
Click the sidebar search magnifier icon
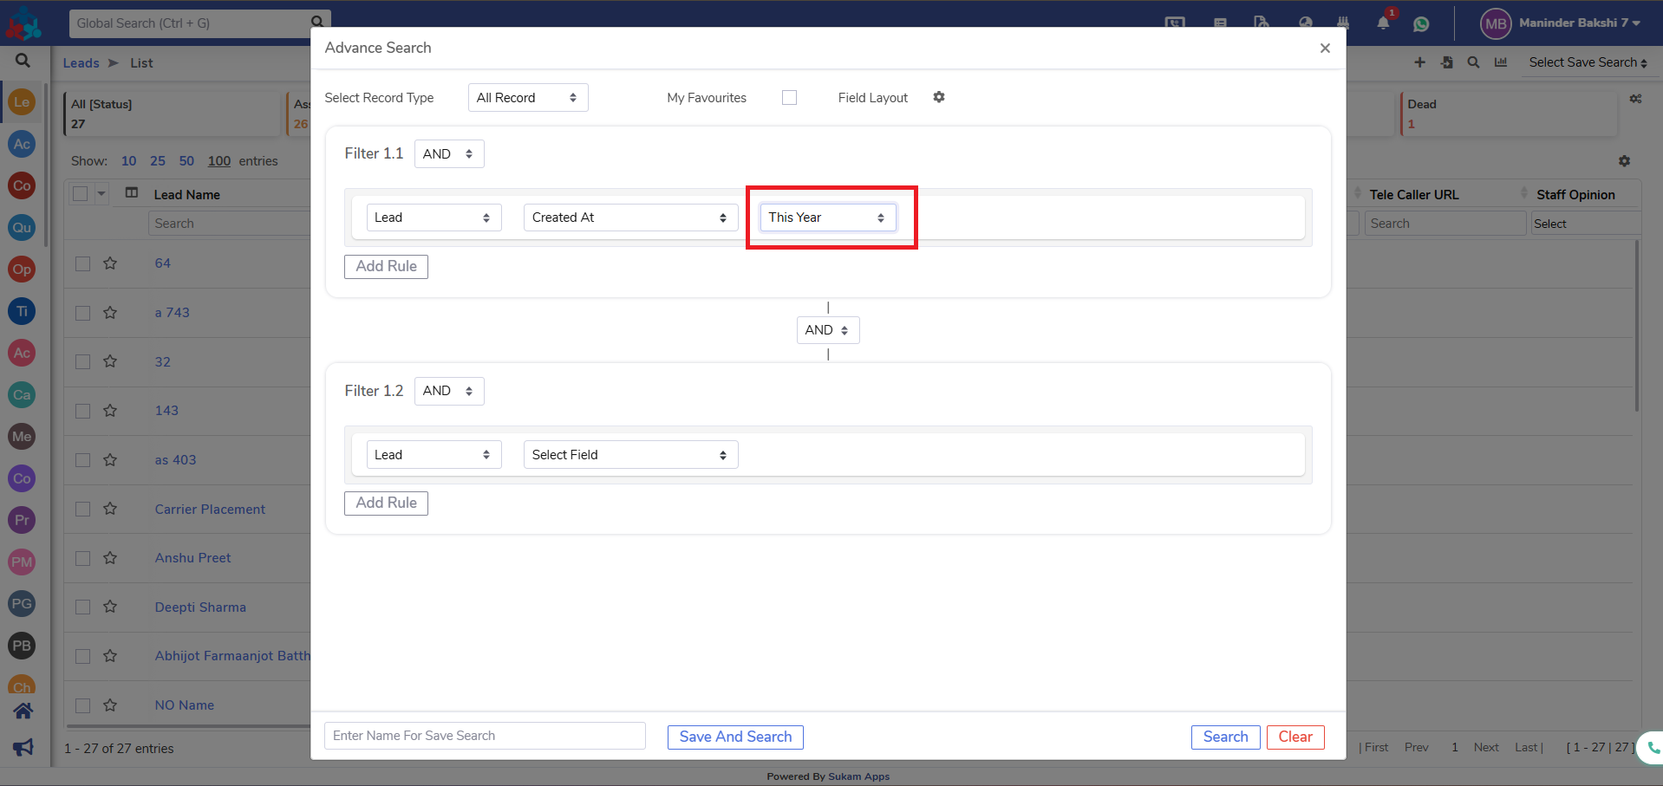[x=23, y=61]
